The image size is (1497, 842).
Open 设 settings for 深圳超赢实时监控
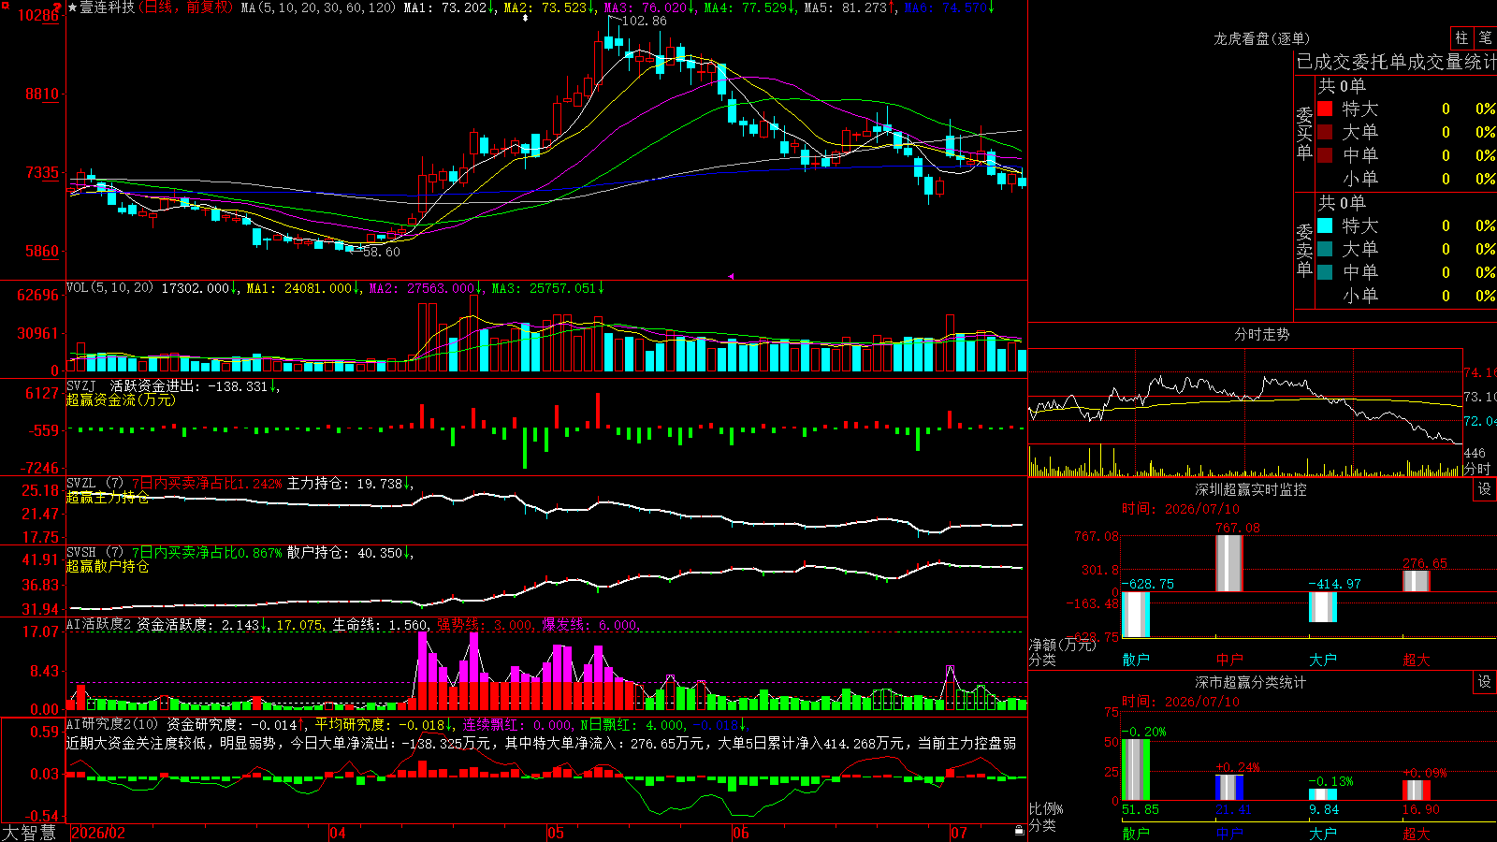point(1485,489)
